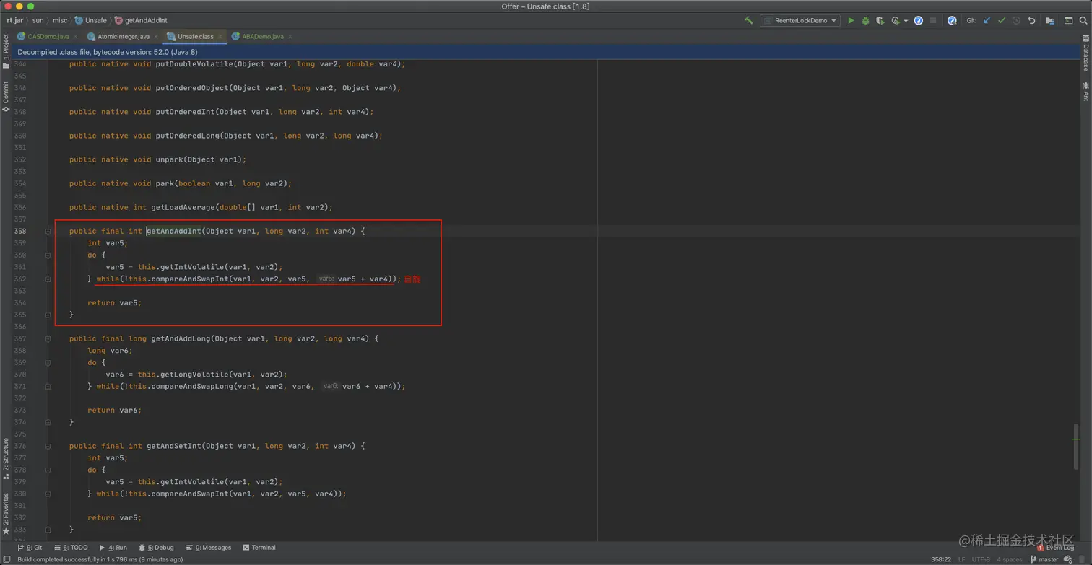Start debugging with the green bug icon
The image size is (1092, 565).
(865, 20)
